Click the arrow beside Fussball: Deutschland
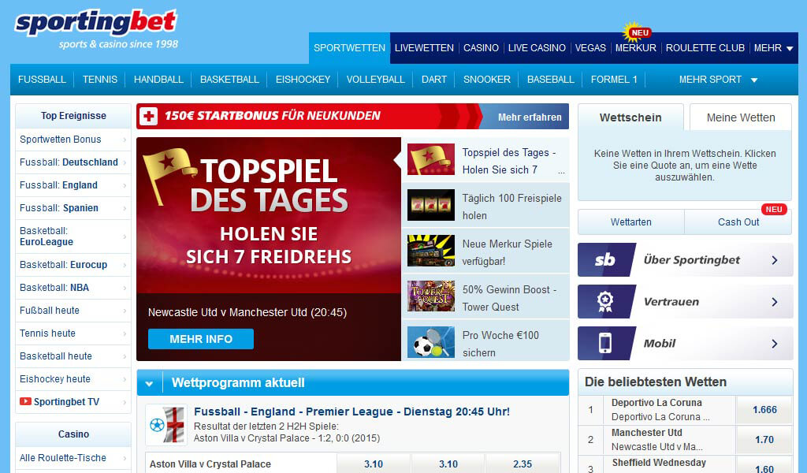Viewport: 807px width, 473px height. [125, 162]
